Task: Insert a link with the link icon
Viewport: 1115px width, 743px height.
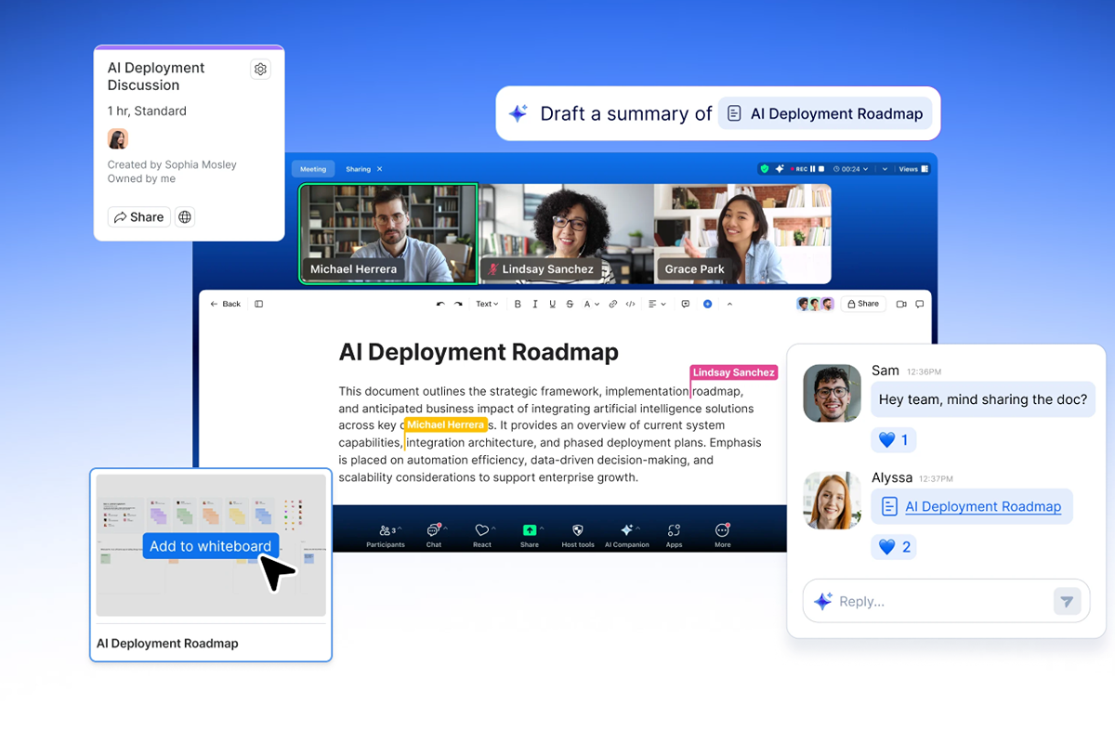Action: tap(612, 304)
